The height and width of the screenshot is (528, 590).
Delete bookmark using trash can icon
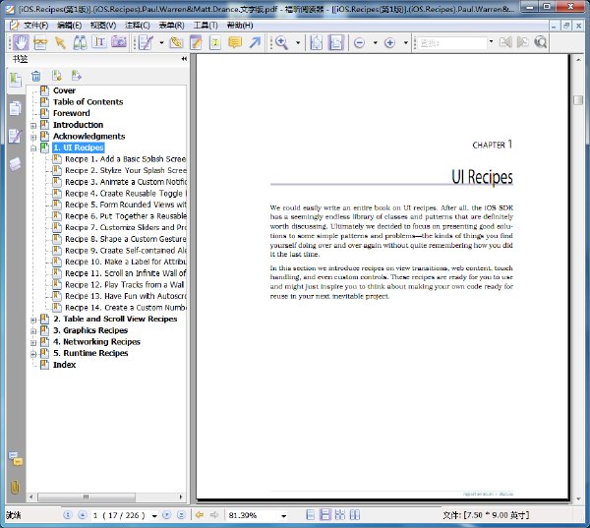36,76
